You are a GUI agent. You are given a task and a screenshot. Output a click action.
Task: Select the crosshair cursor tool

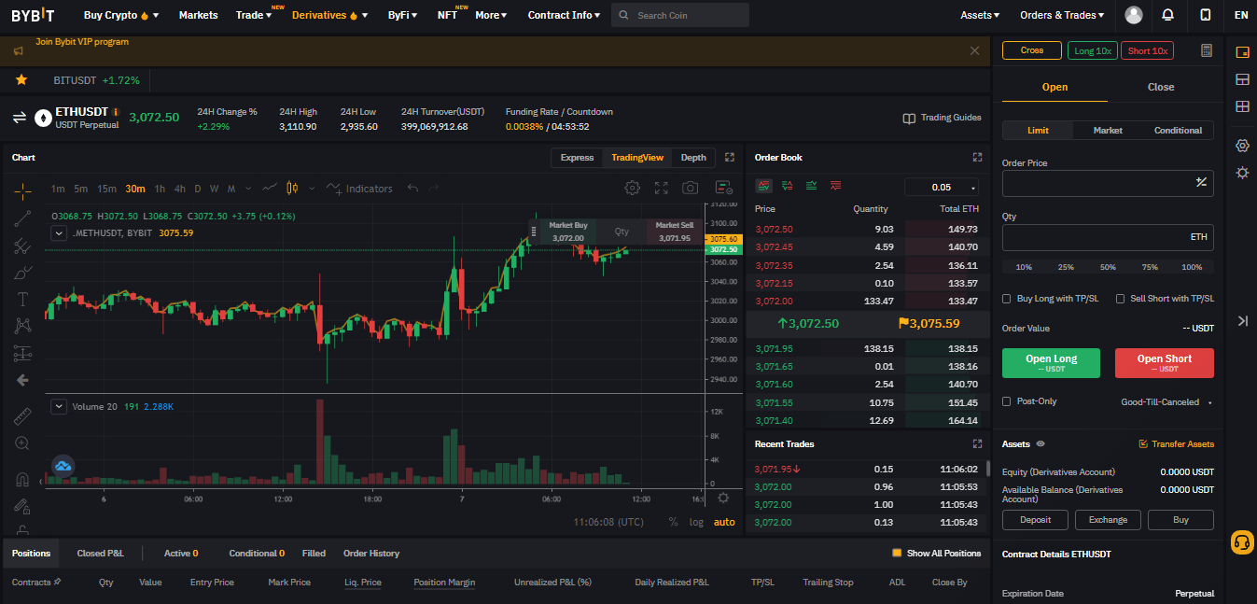tap(22, 190)
